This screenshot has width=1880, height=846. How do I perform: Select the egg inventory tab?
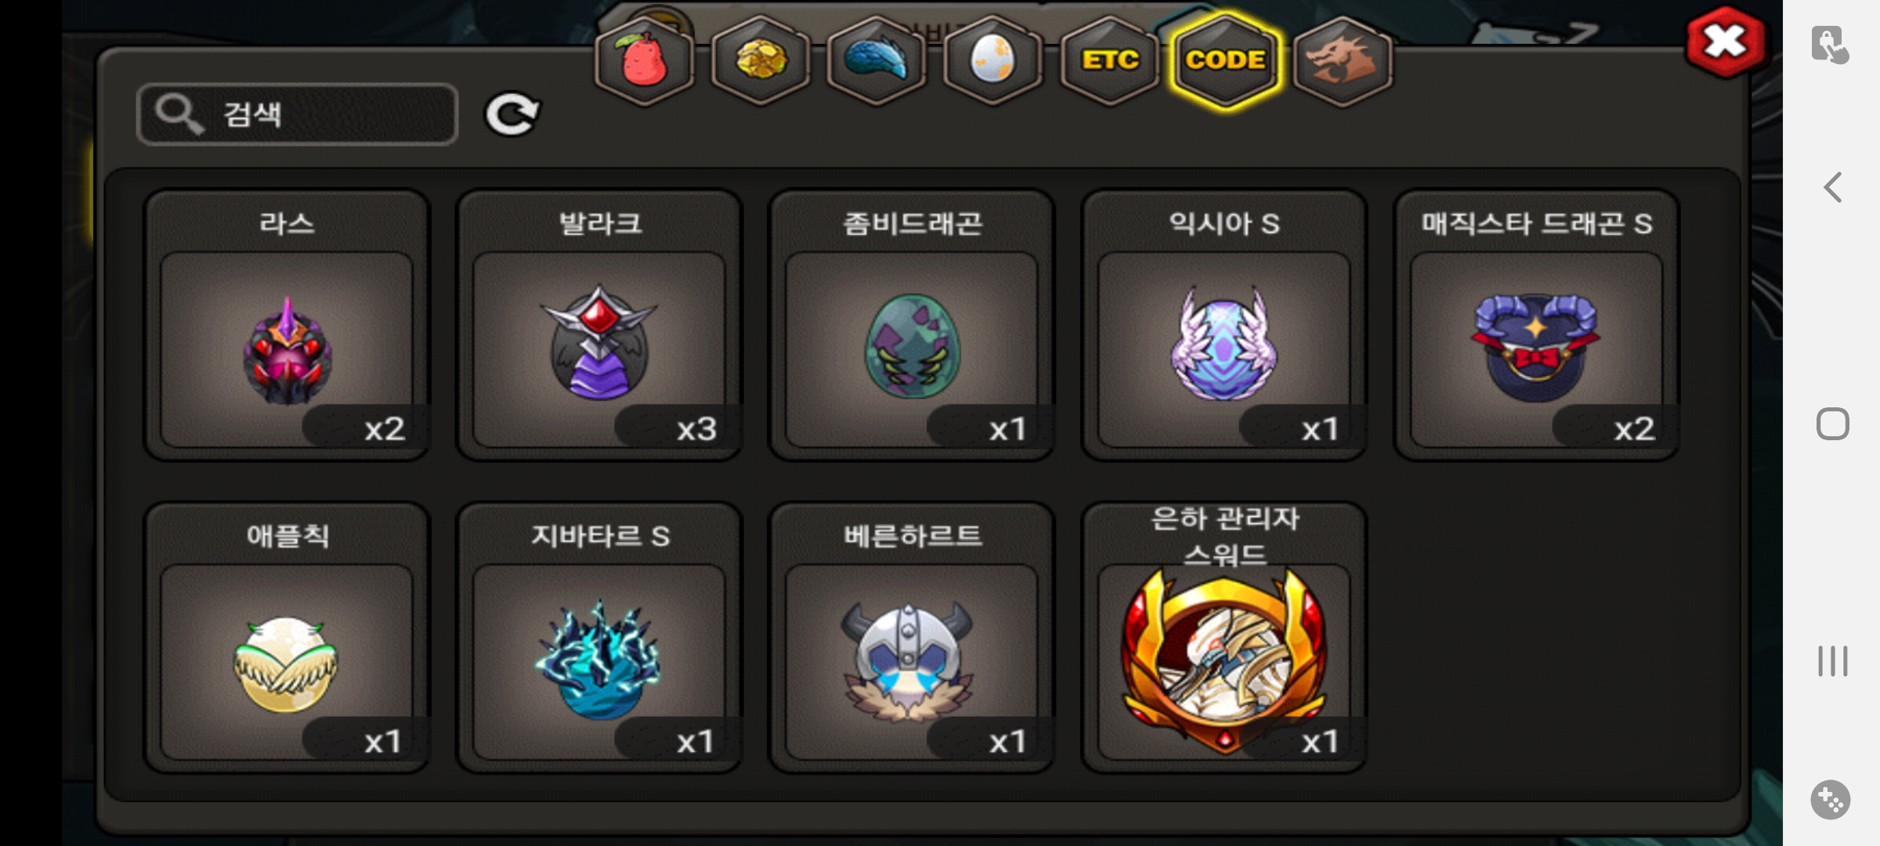coord(992,60)
